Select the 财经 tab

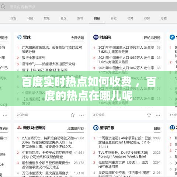pyautogui.click(x=97, y=18)
